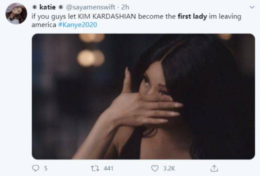Open the share tweet upload icon
The height and width of the screenshot is (176, 260).
coord(214,168)
